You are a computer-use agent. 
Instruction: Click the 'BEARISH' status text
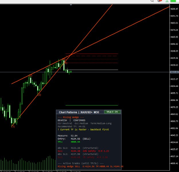(x=62, y=120)
